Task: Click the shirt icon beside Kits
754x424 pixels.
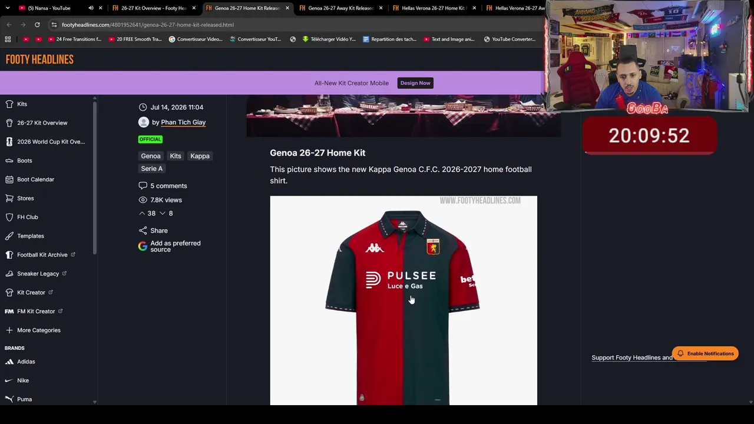Action: (9, 104)
